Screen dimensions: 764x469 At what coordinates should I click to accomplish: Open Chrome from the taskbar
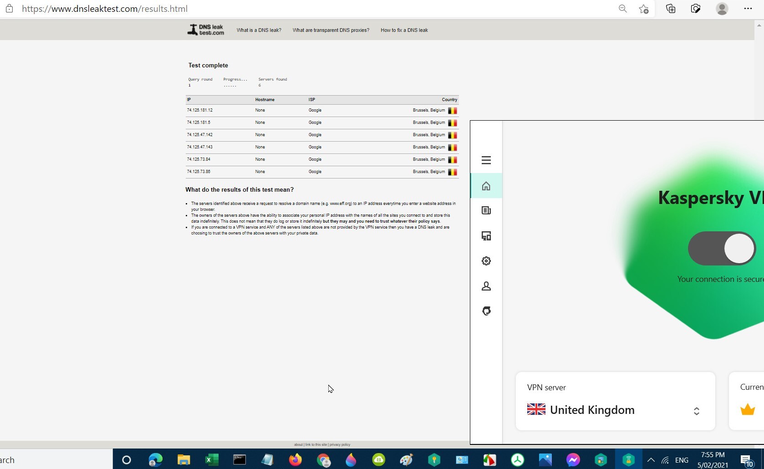tap(323, 460)
